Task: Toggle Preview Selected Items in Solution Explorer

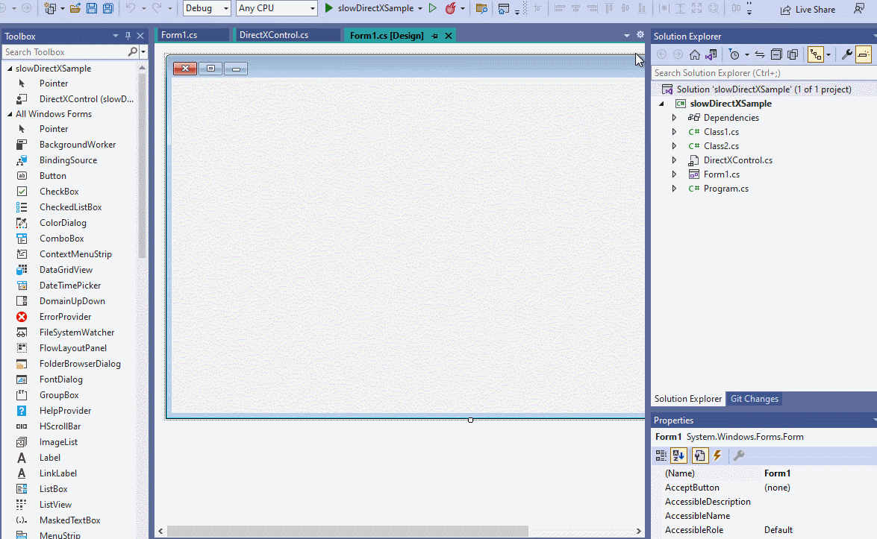Action: [x=863, y=54]
